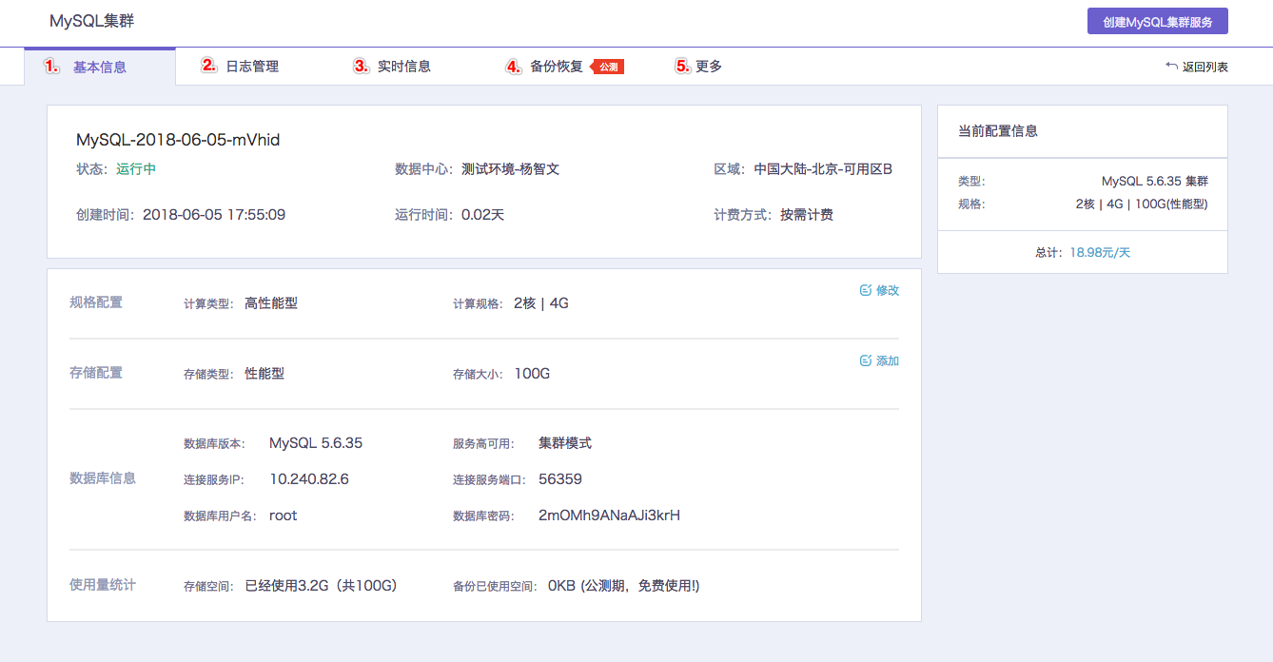Click the database username root
The height and width of the screenshot is (662, 1273).
[x=284, y=516]
